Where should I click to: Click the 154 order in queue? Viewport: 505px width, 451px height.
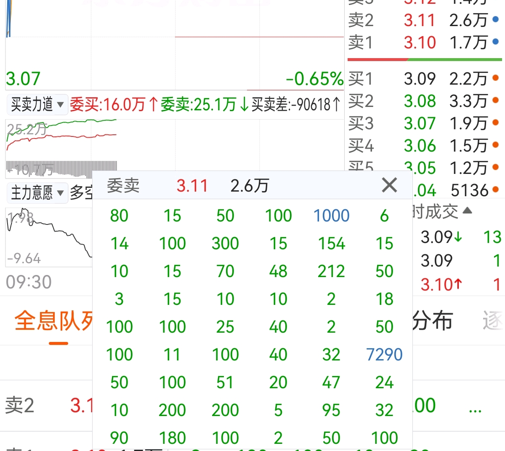(x=331, y=243)
